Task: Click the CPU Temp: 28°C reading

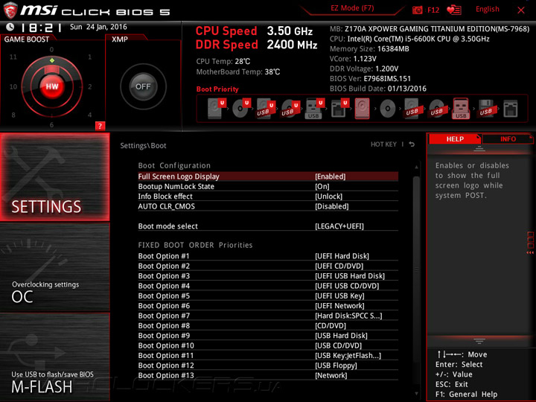Action: 223,62
